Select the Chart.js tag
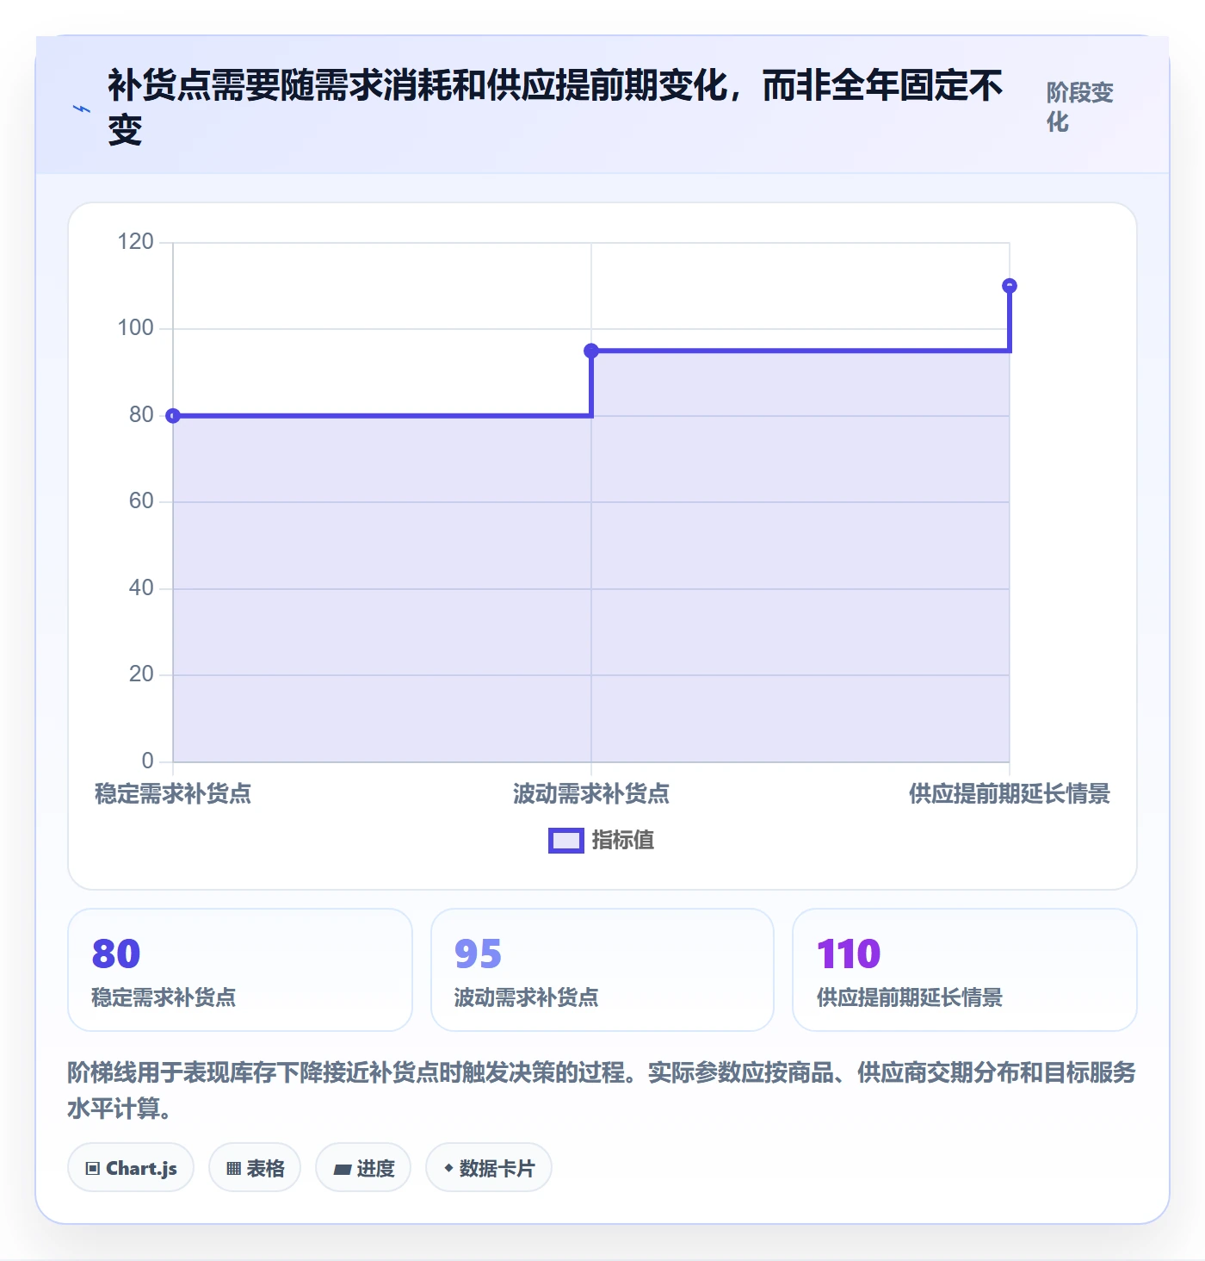Viewport: 1205px width, 1261px height. pos(131,1168)
